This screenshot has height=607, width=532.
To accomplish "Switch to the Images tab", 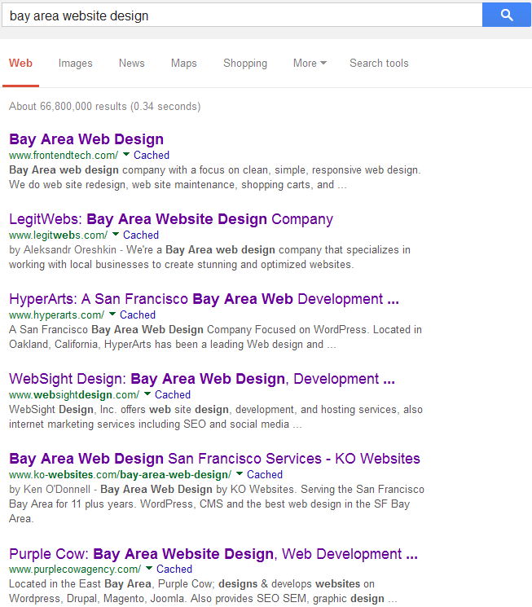I will tap(76, 63).
